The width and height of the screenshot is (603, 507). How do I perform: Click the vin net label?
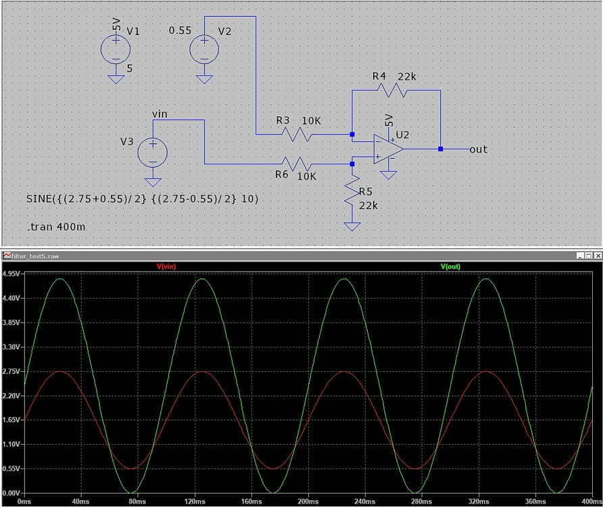pyautogui.click(x=160, y=114)
